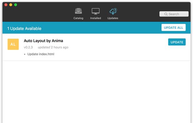Maximize the window with the green button
This screenshot has width=193, height=123.
(x=16, y=5)
